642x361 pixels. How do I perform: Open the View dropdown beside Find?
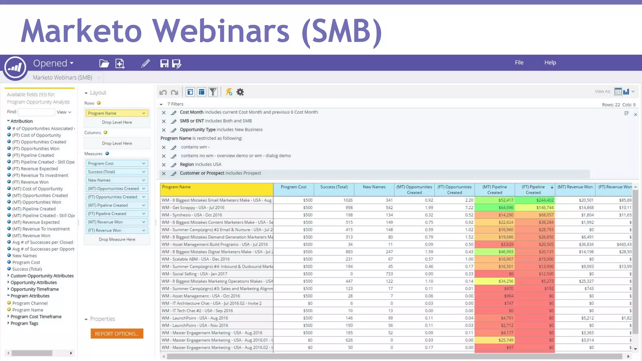[64, 112]
